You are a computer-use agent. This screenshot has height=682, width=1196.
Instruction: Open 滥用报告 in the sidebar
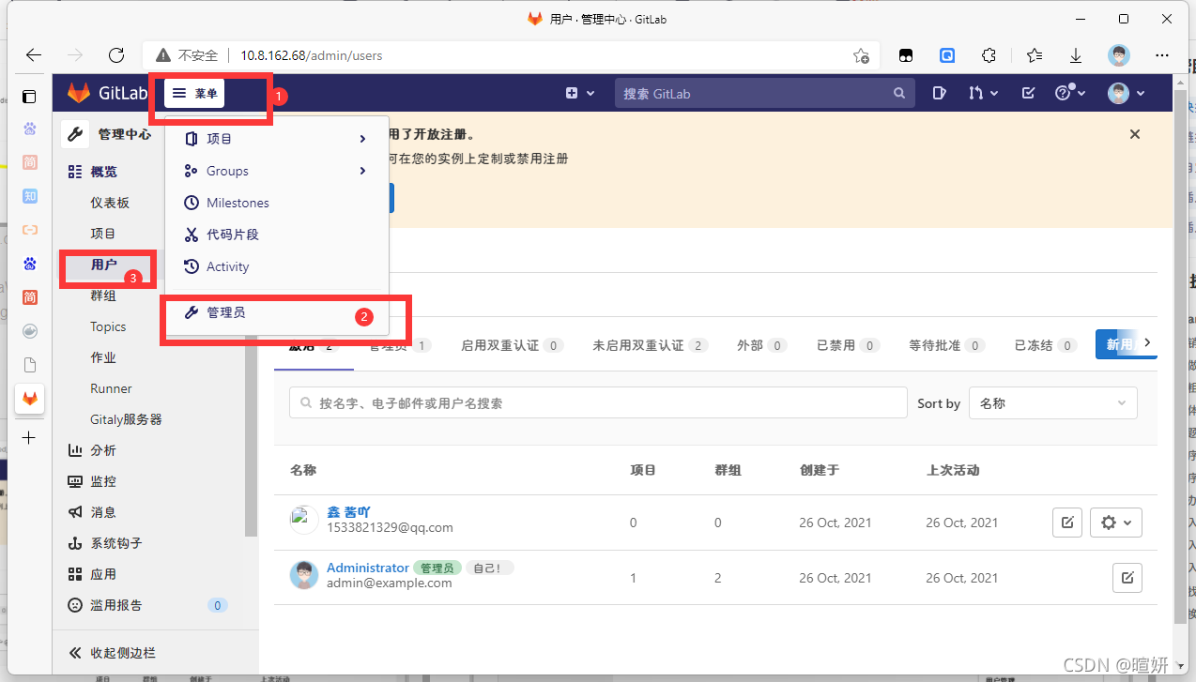pos(148,605)
